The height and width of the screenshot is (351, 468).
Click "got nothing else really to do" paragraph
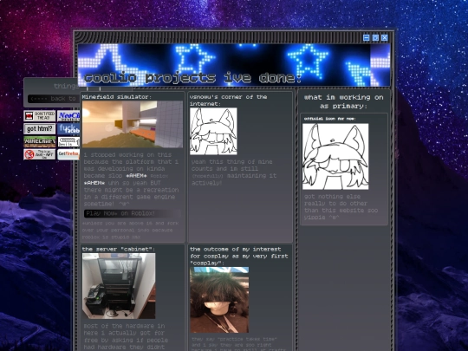pos(341,207)
